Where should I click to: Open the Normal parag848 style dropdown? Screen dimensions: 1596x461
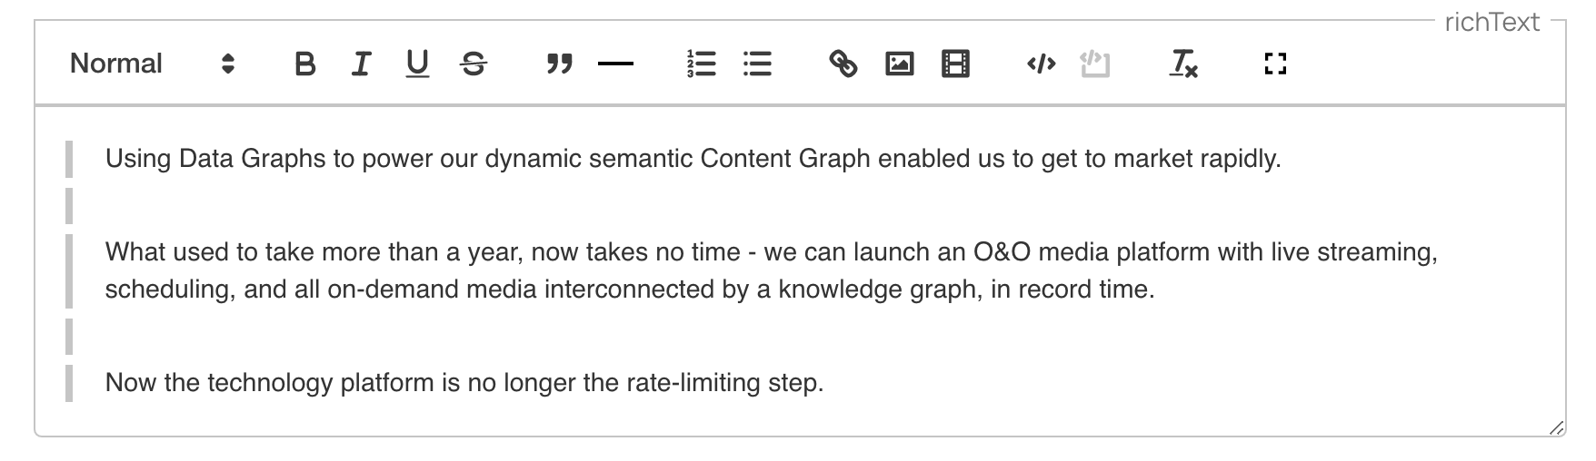116,64
